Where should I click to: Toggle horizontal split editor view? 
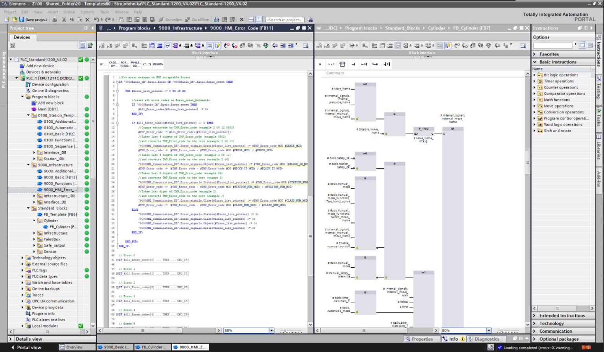point(251,20)
